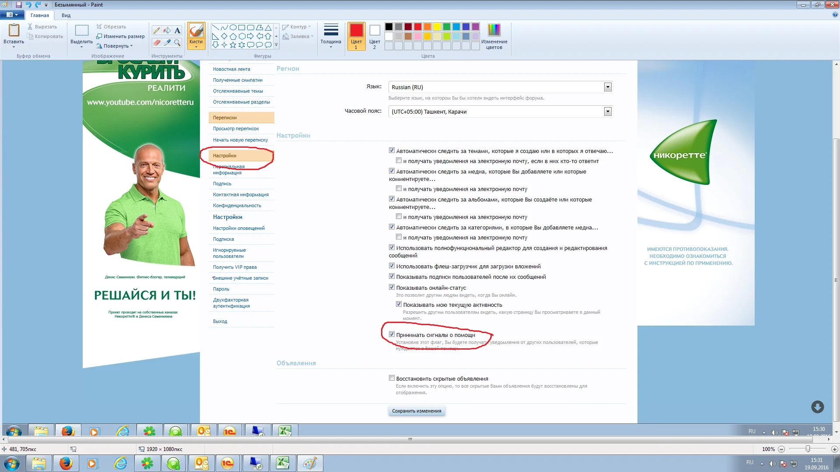Pick the Color picker eyedropper tool
Viewport: 840px width, 472px height.
pyautogui.click(x=167, y=42)
